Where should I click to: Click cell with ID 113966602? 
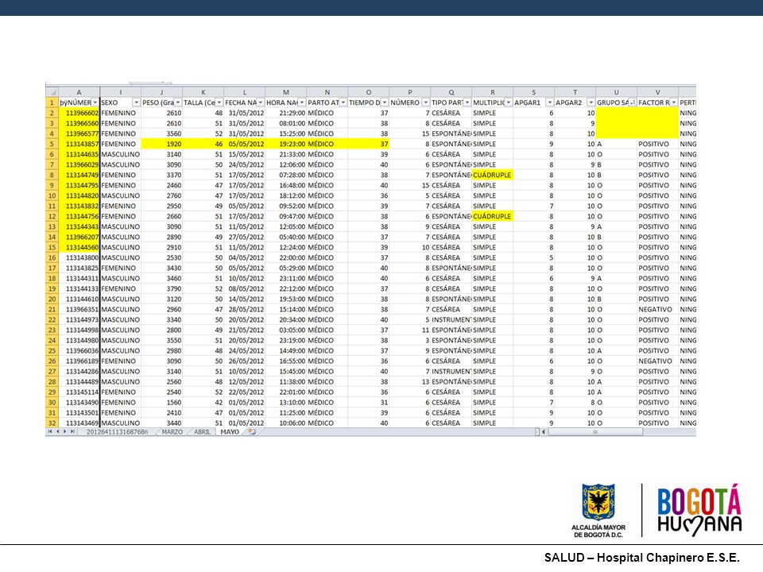pyautogui.click(x=79, y=113)
